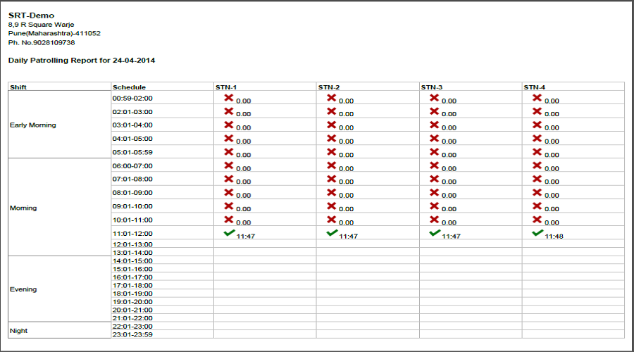Click the Shift column header

[x=18, y=87]
